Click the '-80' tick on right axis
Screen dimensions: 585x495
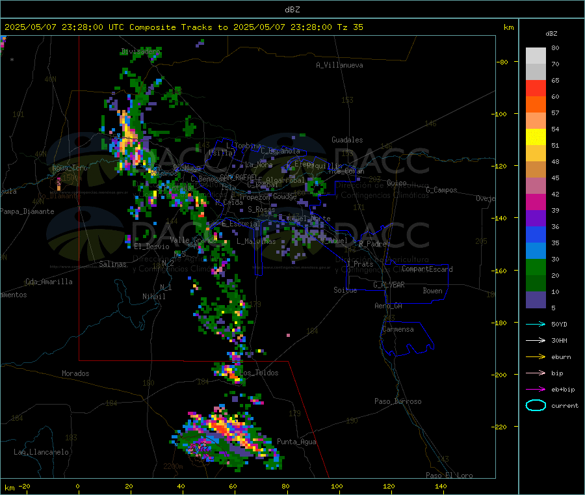[502, 62]
